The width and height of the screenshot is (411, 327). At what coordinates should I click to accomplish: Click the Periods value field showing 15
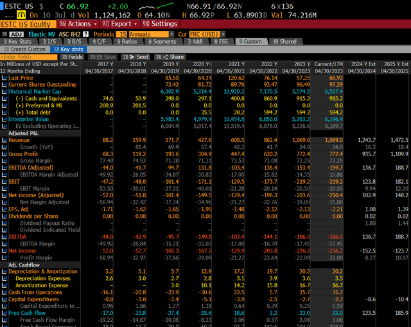pos(122,34)
